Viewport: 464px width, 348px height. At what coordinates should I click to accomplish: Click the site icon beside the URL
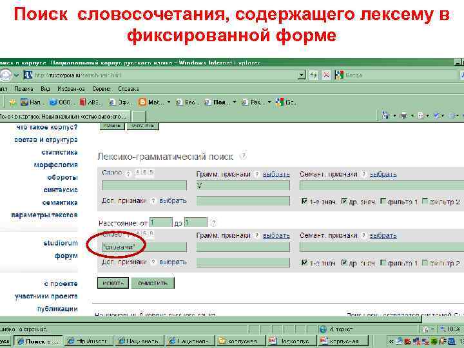point(28,75)
